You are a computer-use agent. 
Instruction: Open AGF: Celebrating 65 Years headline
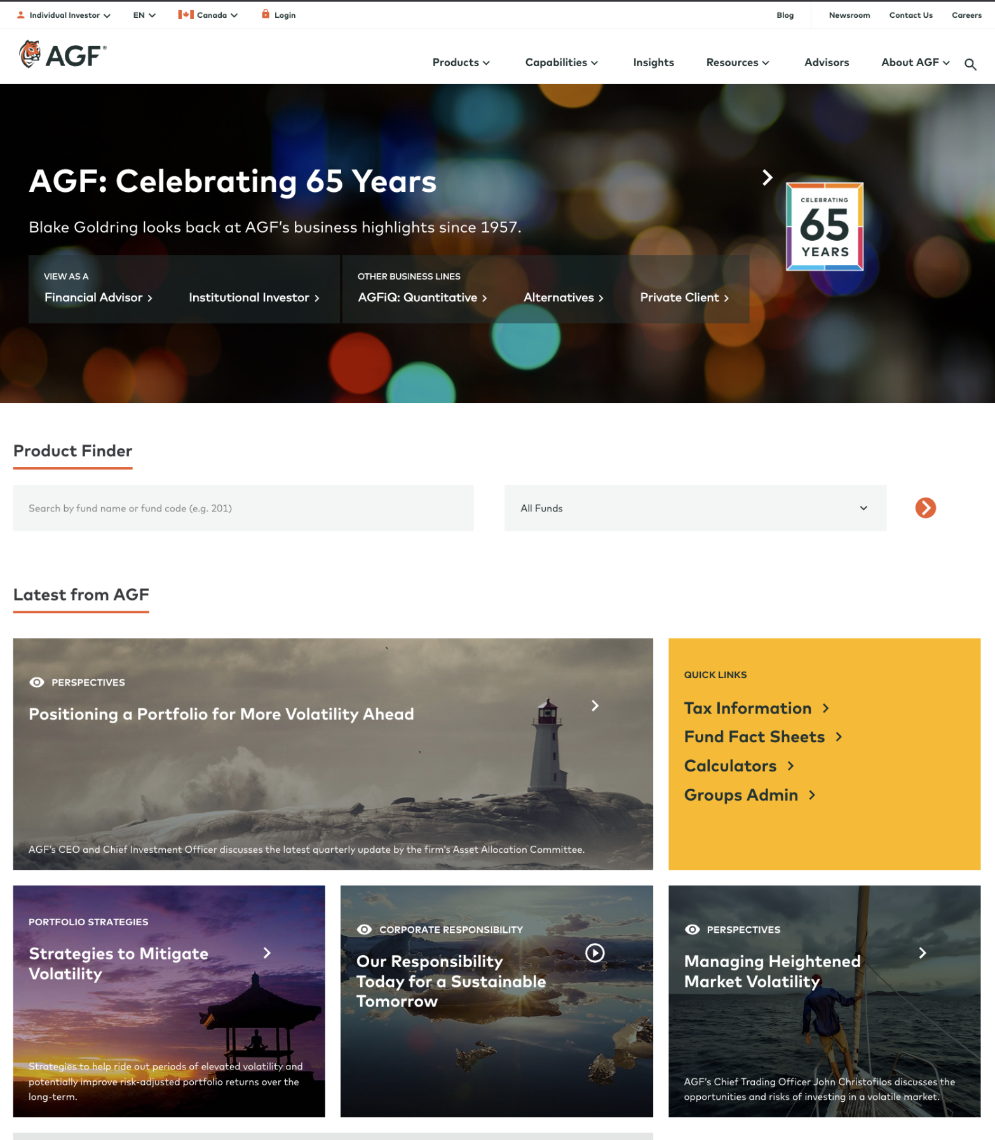233,182
